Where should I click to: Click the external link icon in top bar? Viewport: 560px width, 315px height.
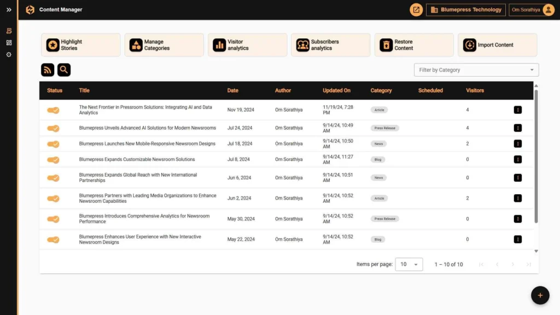point(416,9)
